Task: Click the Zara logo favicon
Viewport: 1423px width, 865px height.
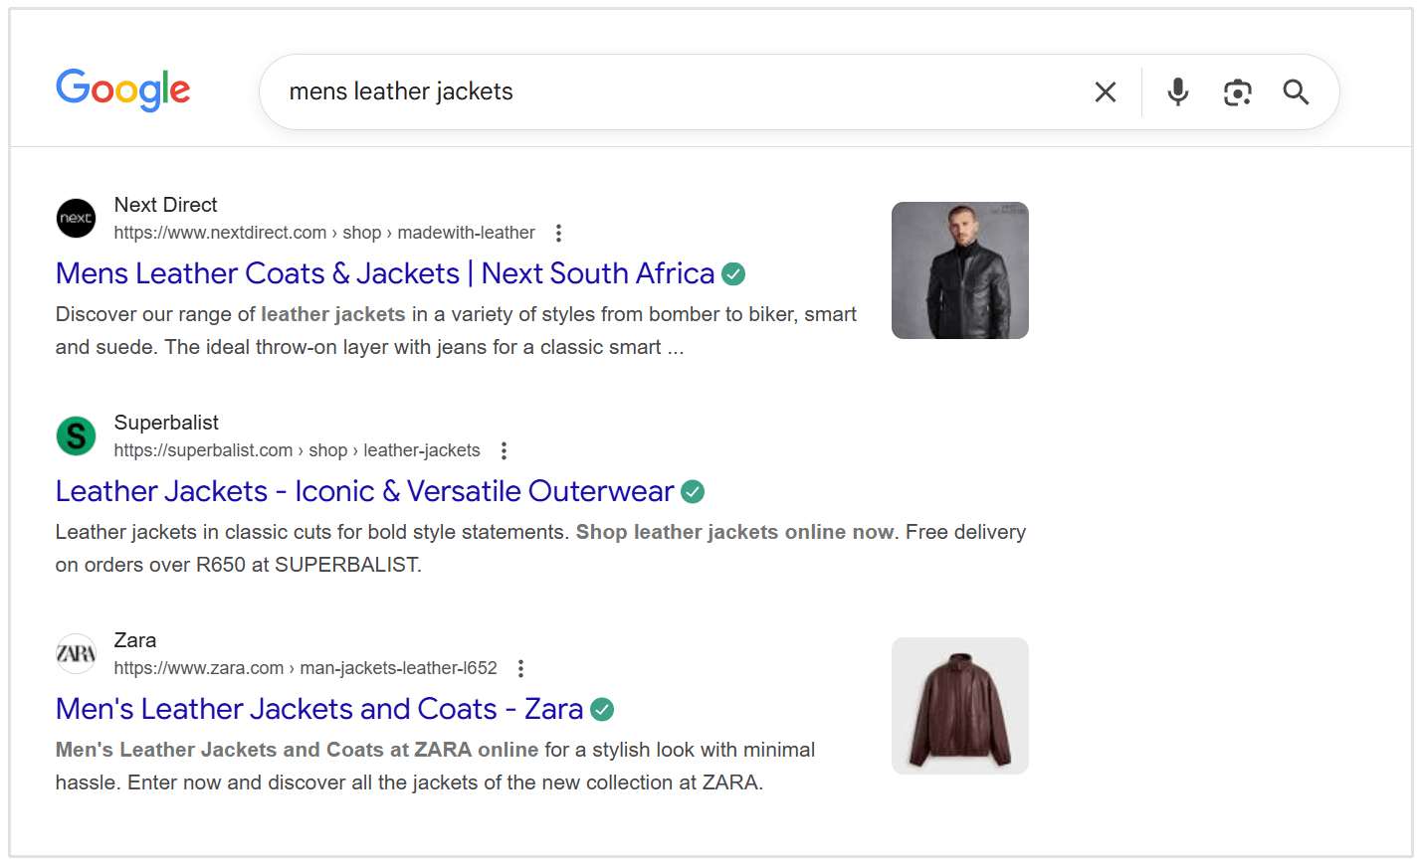Action: pos(76,653)
